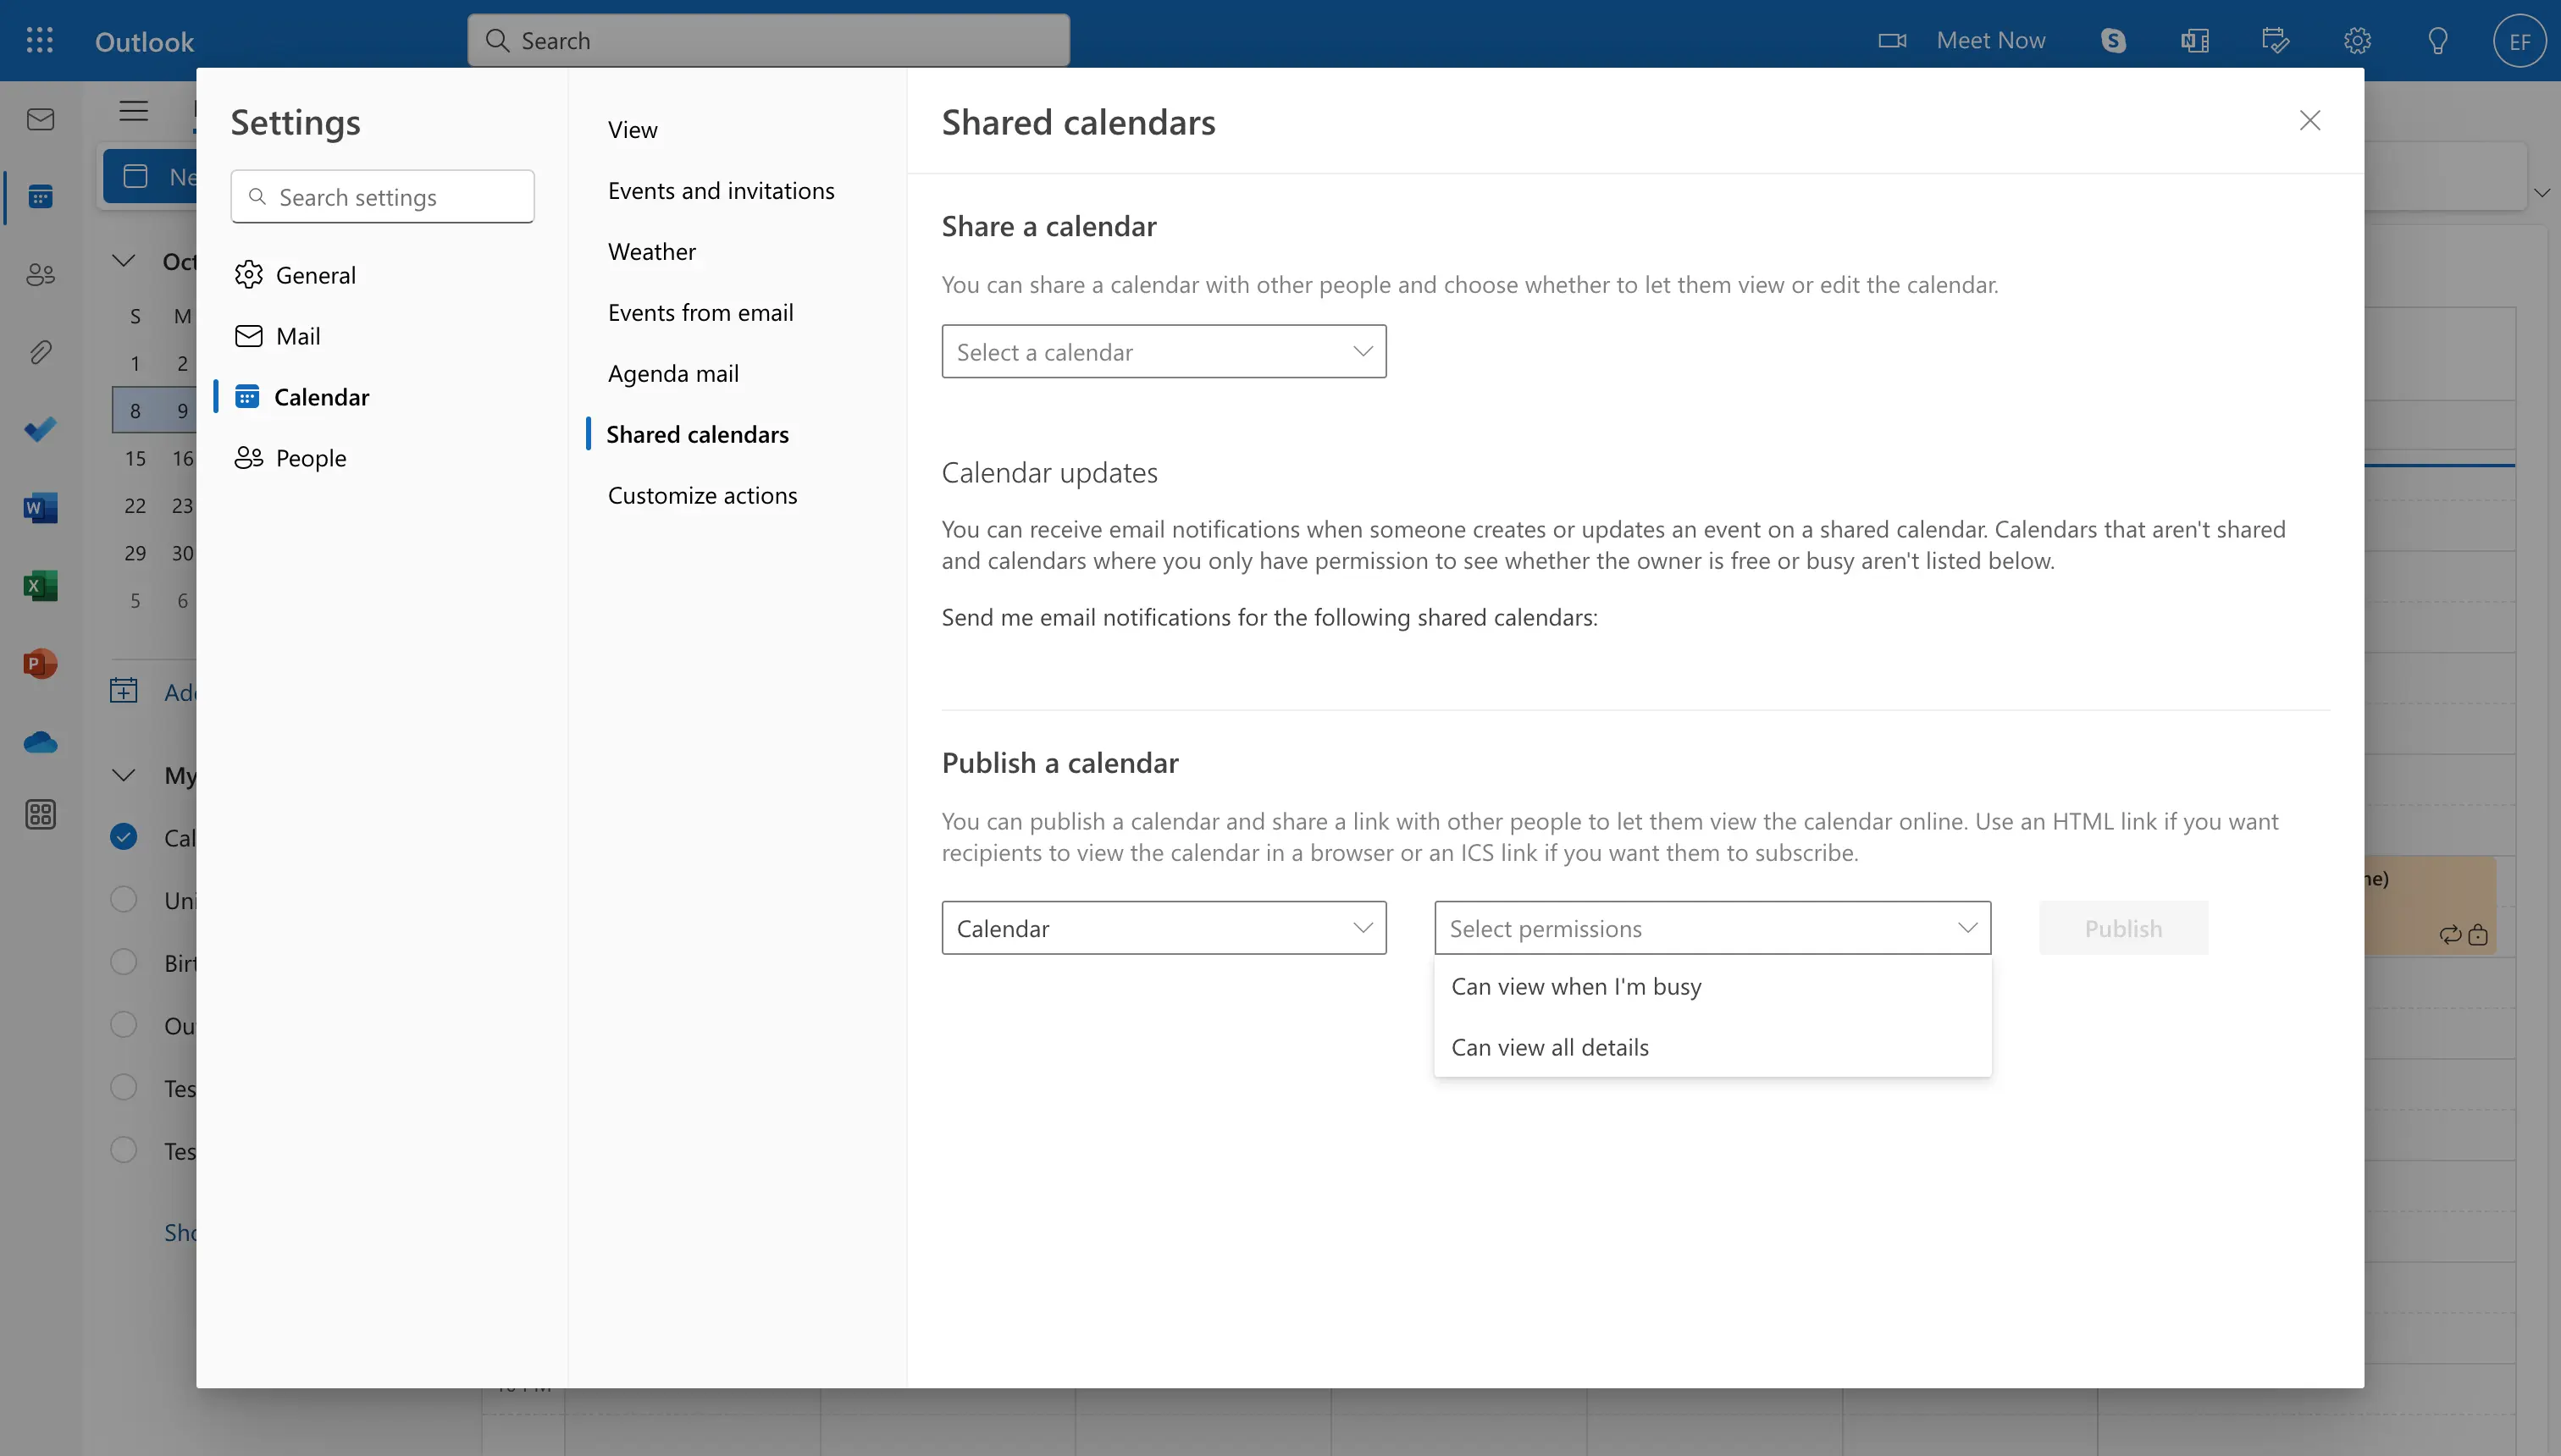This screenshot has width=2561, height=1456.
Task: Click the Search settings input field
Action: pos(382,196)
